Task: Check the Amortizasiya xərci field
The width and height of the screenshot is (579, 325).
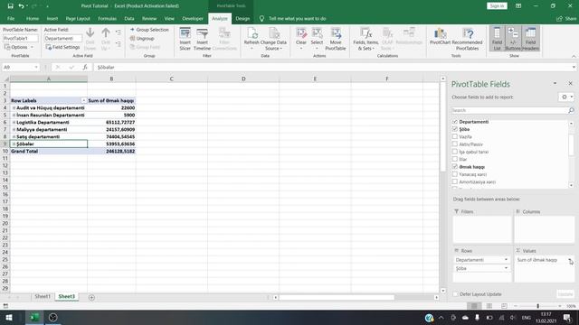Action: (455, 182)
